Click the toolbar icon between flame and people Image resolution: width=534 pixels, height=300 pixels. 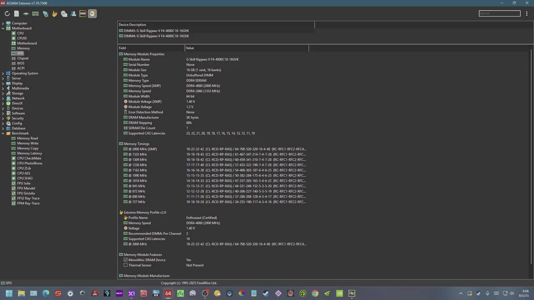click(64, 14)
